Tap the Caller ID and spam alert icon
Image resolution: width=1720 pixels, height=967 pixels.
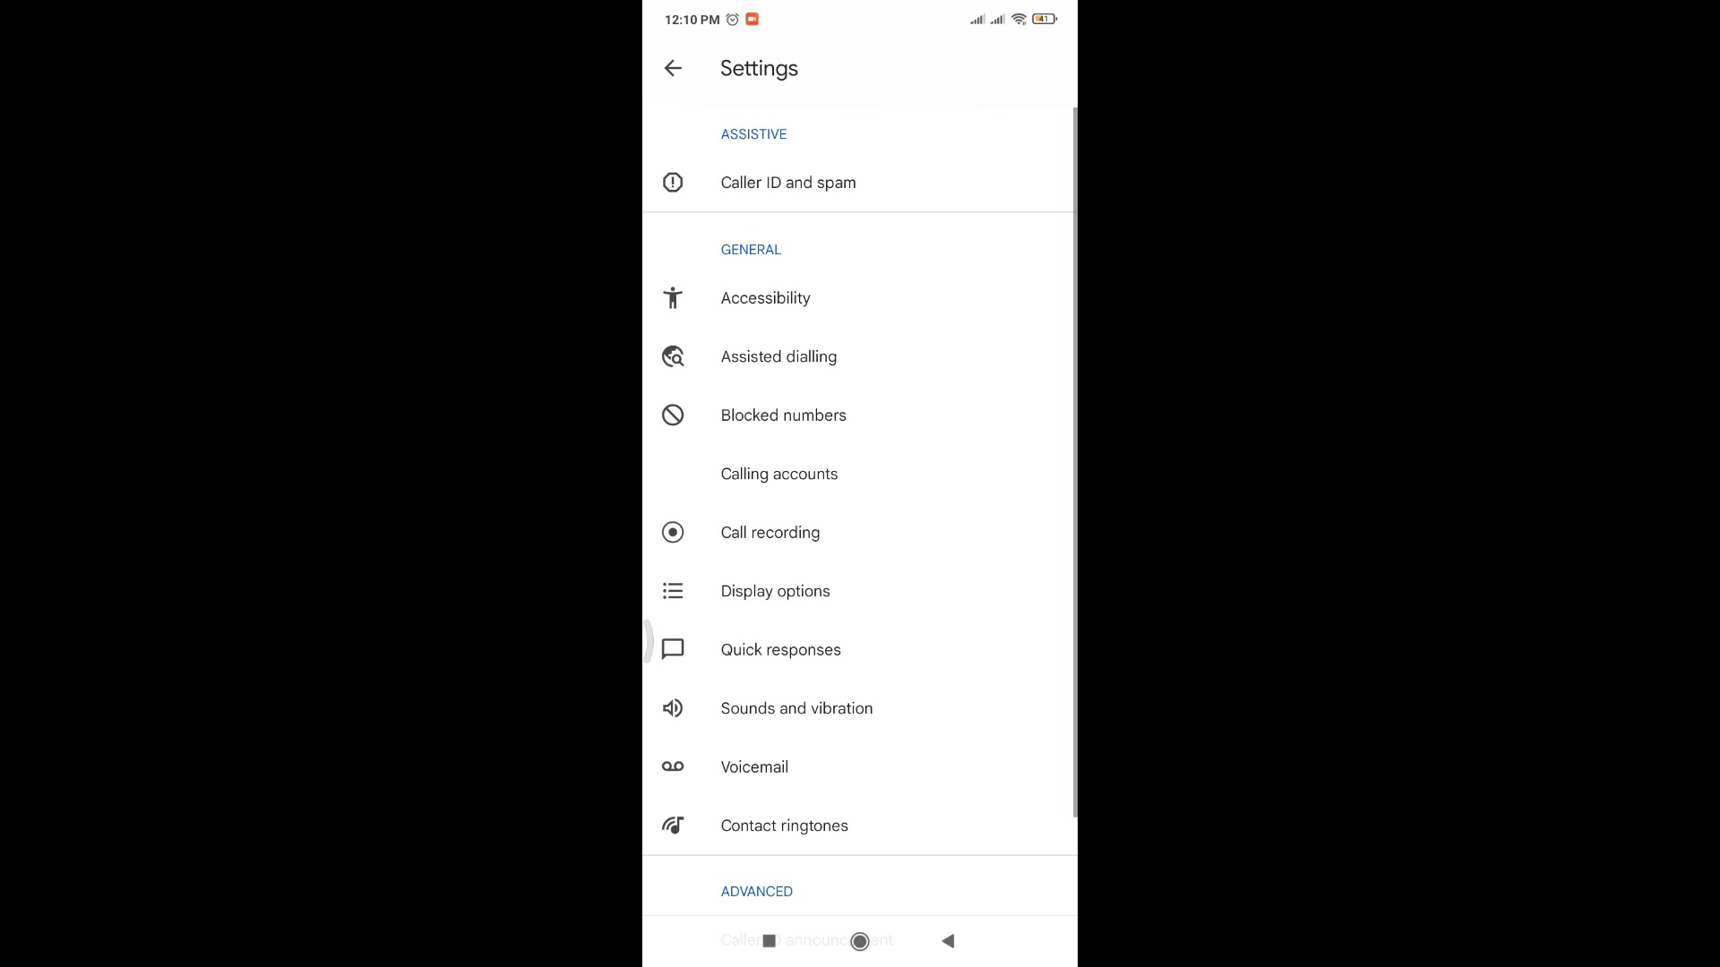coord(673,183)
